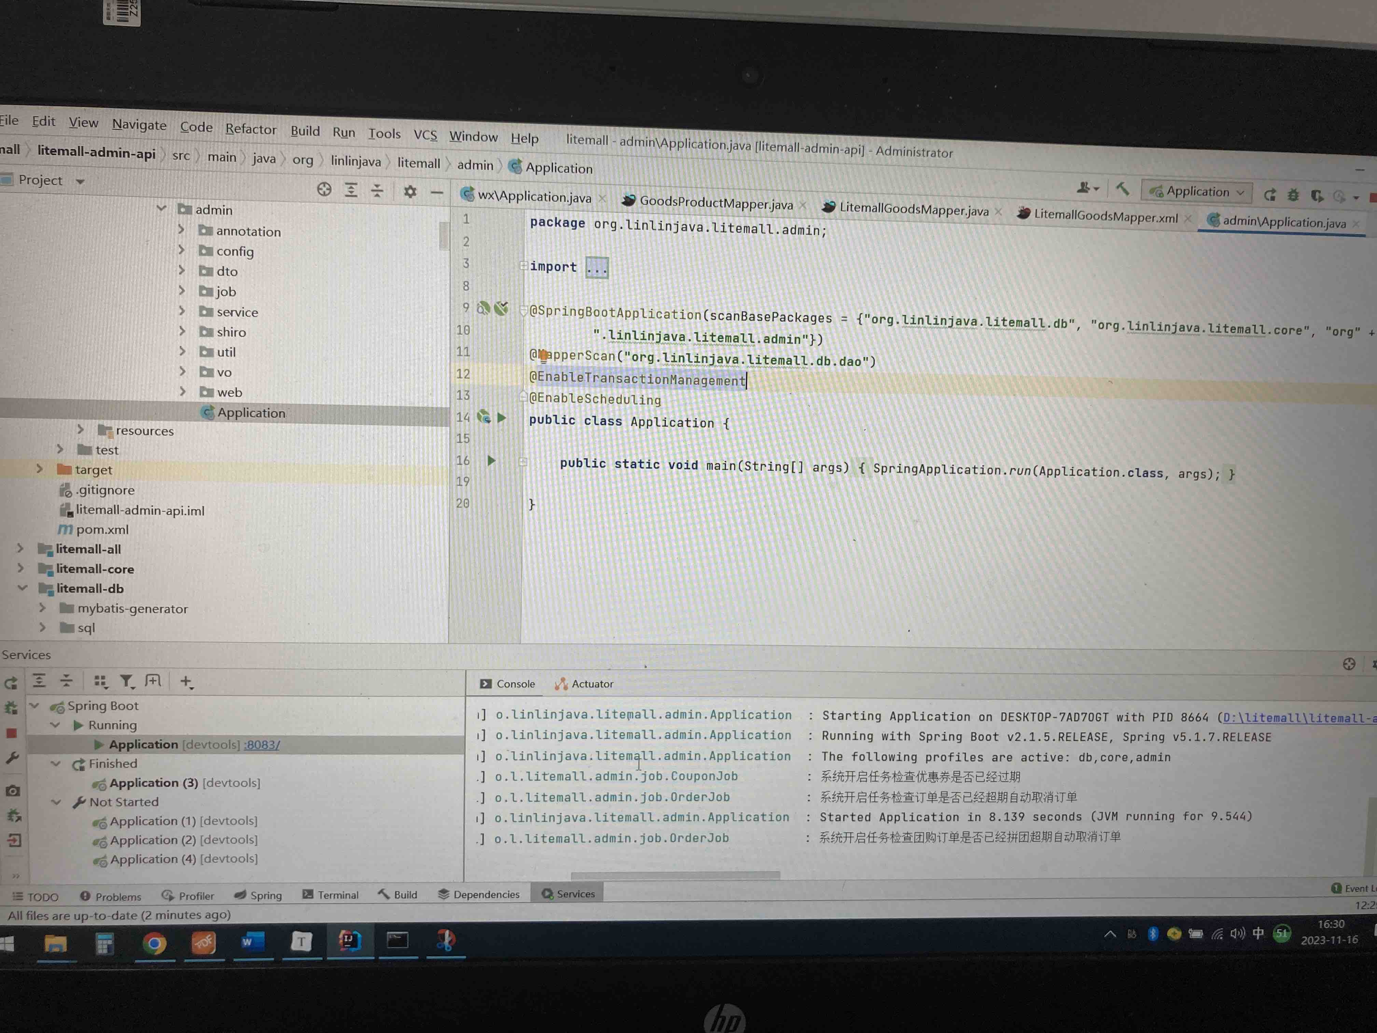Select Application (3) under Finished
Image resolution: width=1377 pixels, height=1033 pixels.
point(176,783)
